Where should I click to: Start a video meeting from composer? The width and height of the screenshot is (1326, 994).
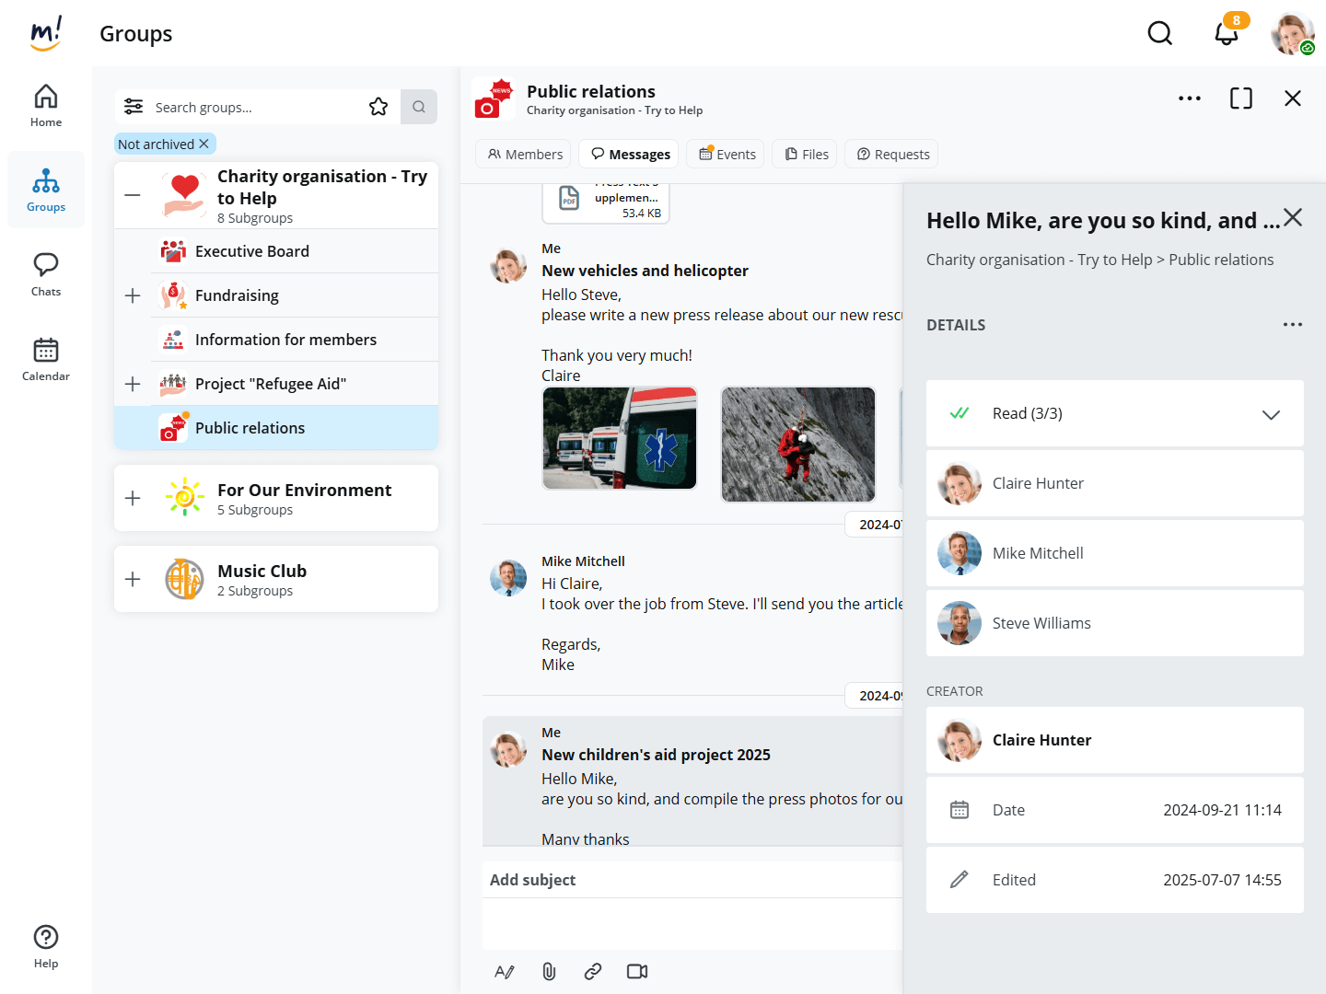637,971
